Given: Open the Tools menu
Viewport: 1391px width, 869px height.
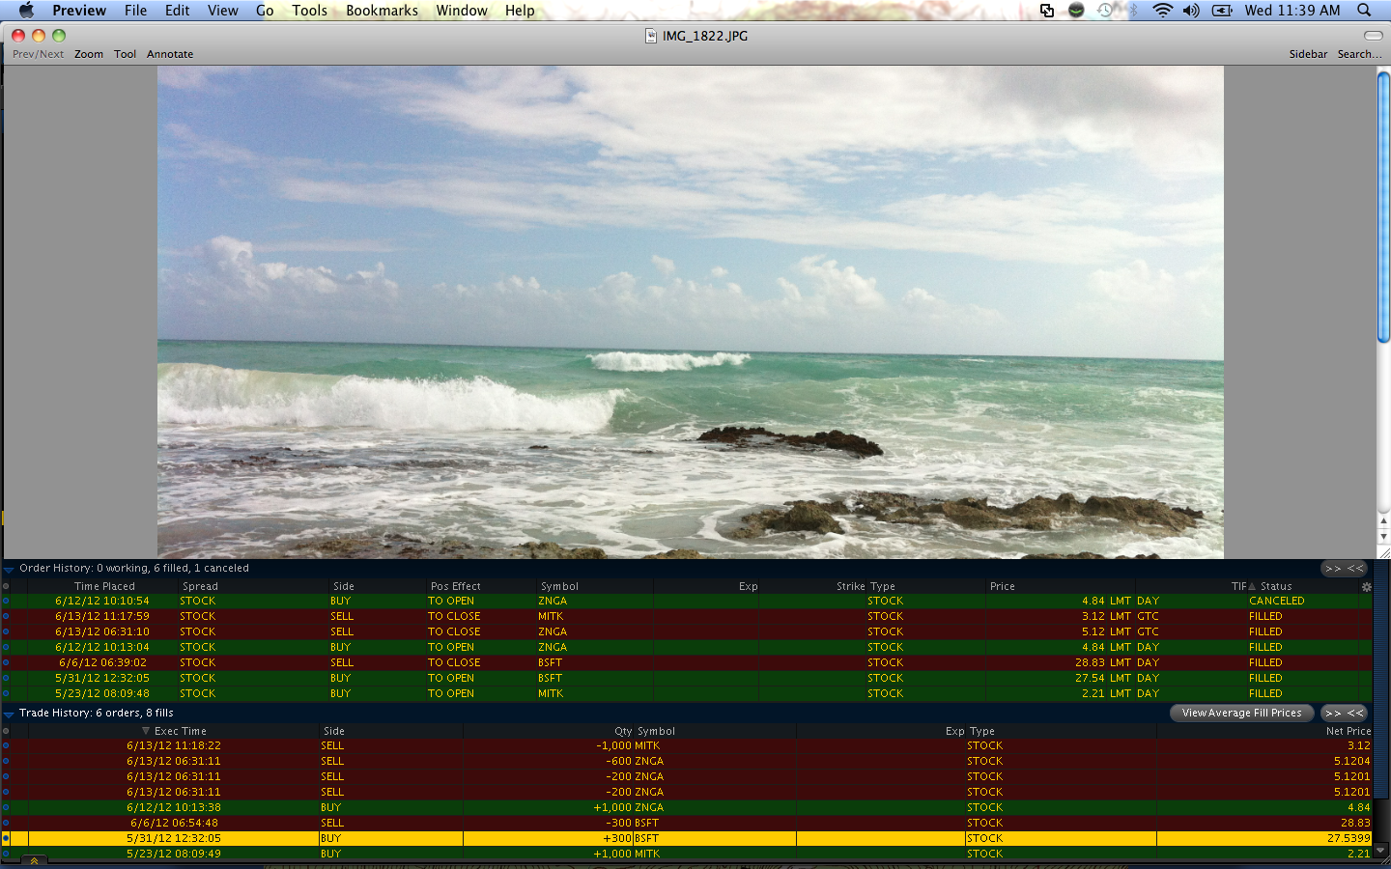Looking at the screenshot, I should (x=309, y=11).
